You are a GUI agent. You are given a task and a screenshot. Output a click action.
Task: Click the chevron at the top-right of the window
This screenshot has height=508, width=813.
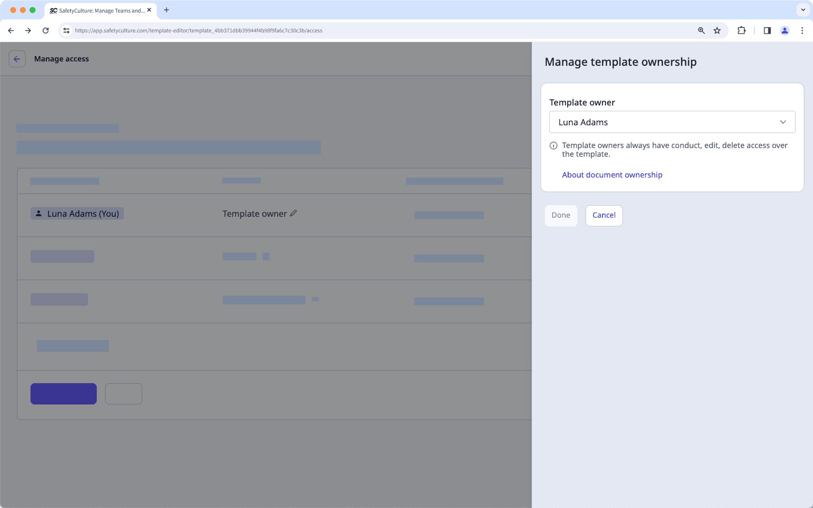802,10
